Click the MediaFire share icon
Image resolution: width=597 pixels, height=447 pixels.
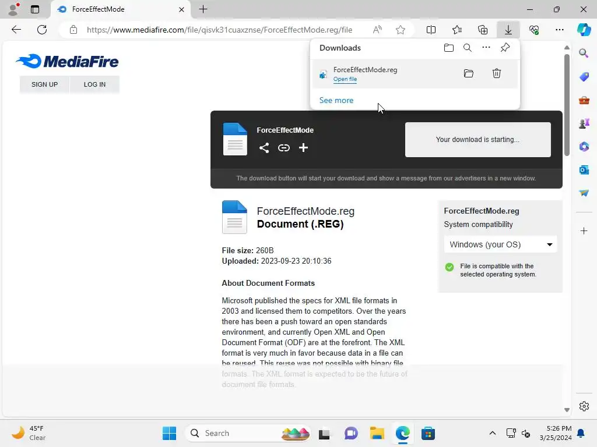pos(264,148)
